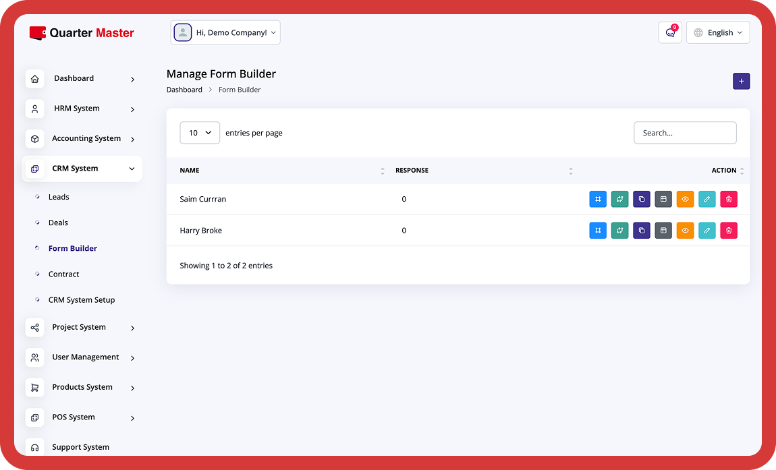776x470 pixels.
Task: Copy the Saim Currran form using the purple copy icon
Action: coord(641,199)
